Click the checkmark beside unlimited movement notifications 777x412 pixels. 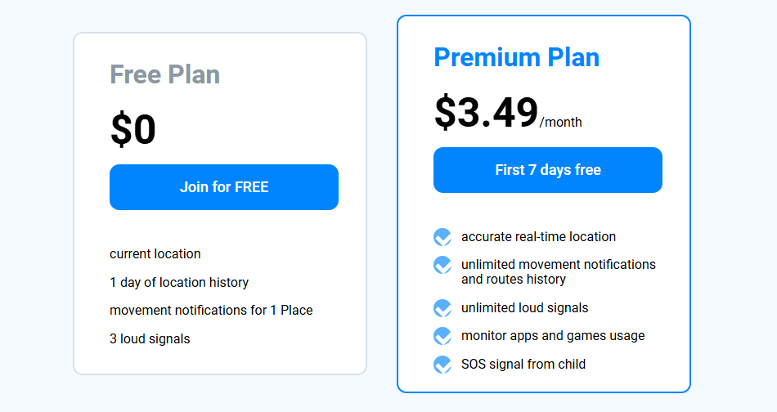click(442, 265)
